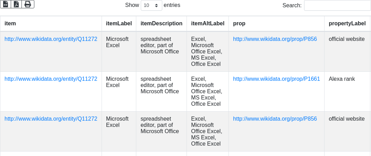Open the entries-per-page dropdown
The width and height of the screenshot is (371, 156).
coord(152,5)
